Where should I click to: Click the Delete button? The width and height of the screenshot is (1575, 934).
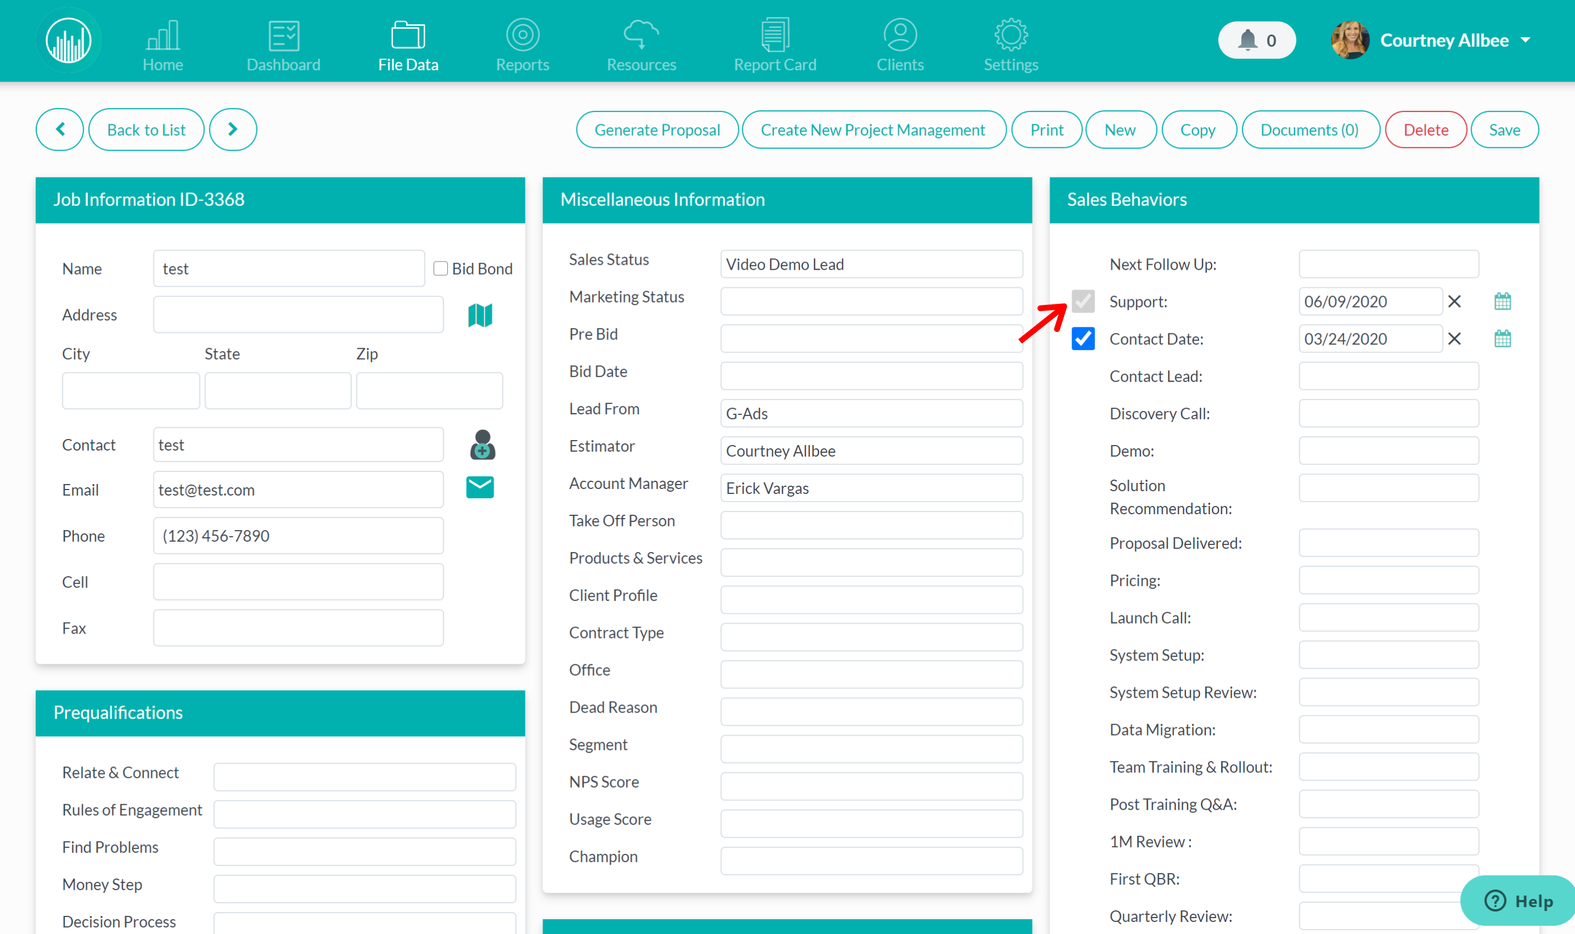coord(1426,130)
